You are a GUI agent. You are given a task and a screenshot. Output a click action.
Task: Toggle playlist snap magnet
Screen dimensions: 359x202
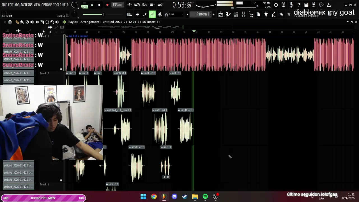[x=10, y=22]
